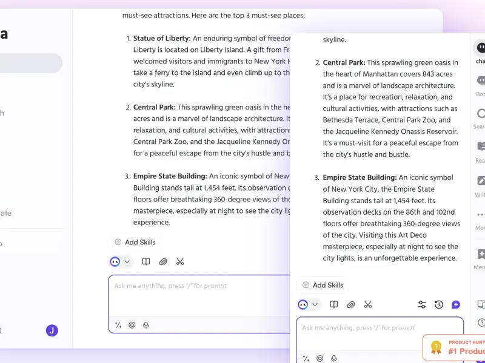485x363 pixels.
Task: Start new chat with purple plus icon
Action: 456,305
